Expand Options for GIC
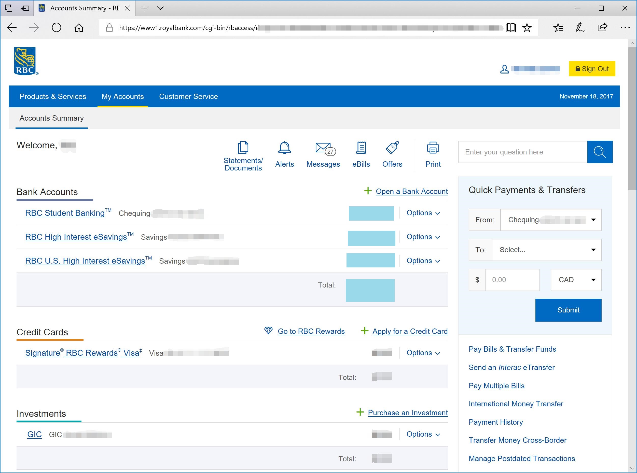Screen dimensions: 637x473 coord(423,434)
